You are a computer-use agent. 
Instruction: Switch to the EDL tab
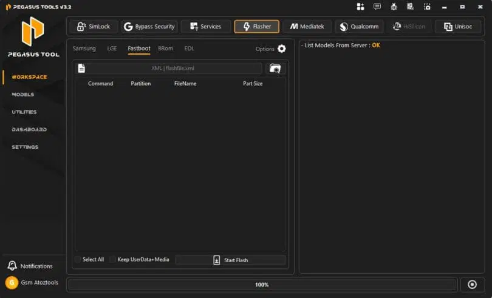tap(189, 49)
